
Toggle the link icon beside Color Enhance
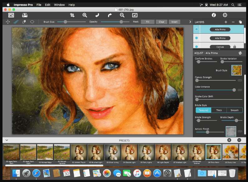(x=240, y=90)
